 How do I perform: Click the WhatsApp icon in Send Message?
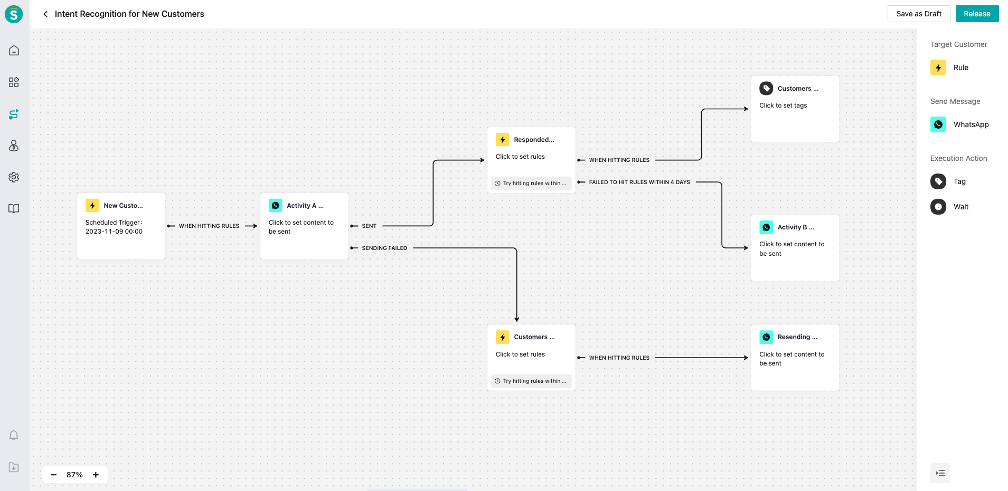(938, 124)
